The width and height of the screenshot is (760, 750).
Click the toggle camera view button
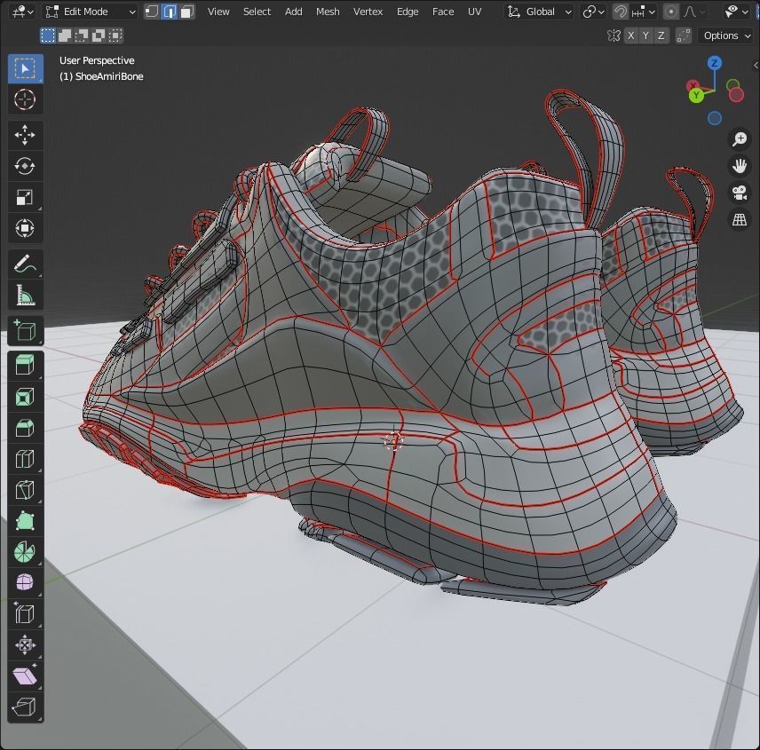coord(739,193)
